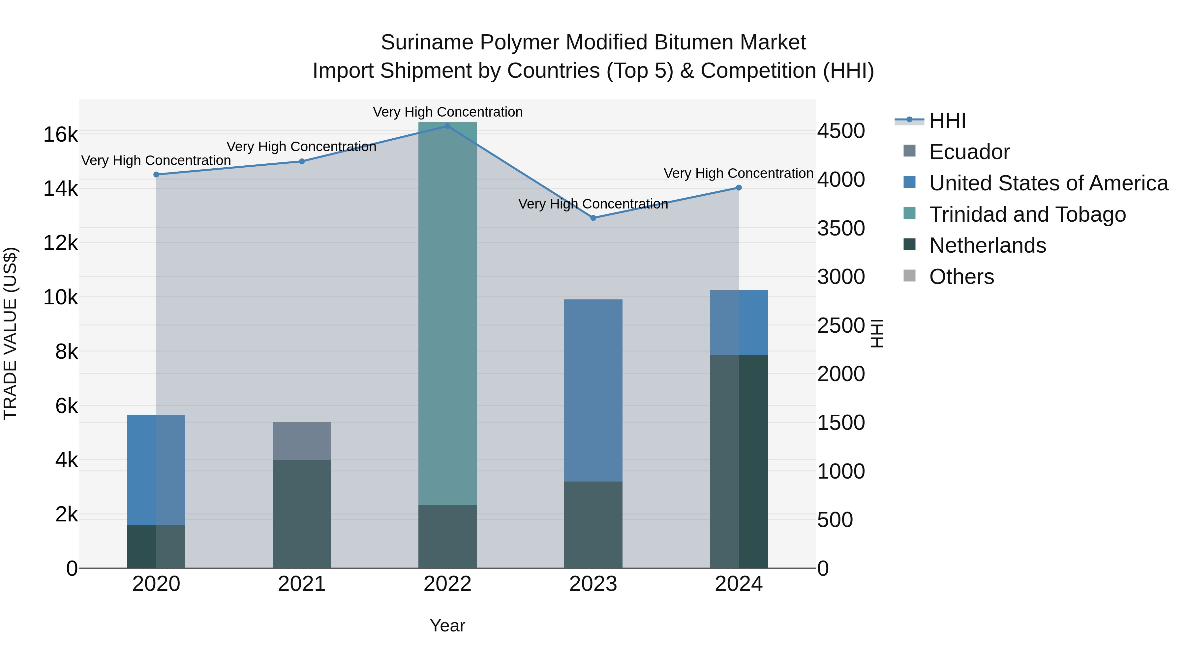
Task: Click the 4500 right axis tick label
Action: click(841, 131)
